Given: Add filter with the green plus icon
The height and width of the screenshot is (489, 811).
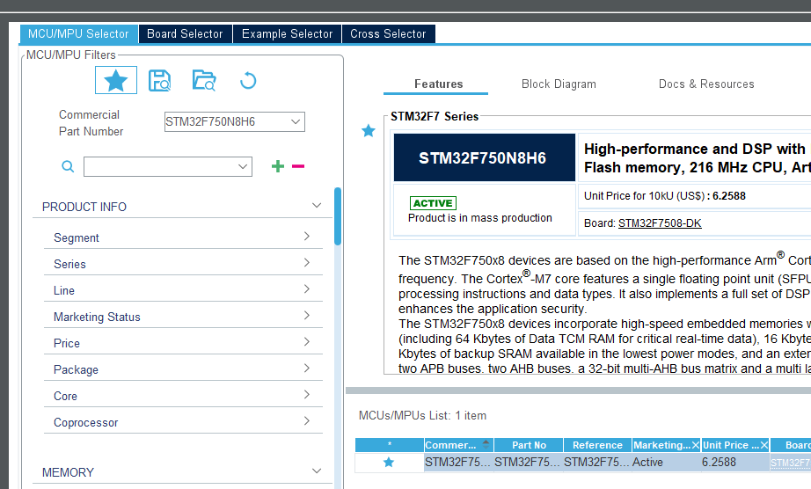Looking at the screenshot, I should coord(278,166).
